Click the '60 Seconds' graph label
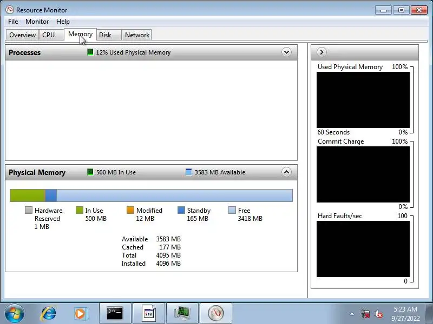433x324 pixels. coord(333,132)
